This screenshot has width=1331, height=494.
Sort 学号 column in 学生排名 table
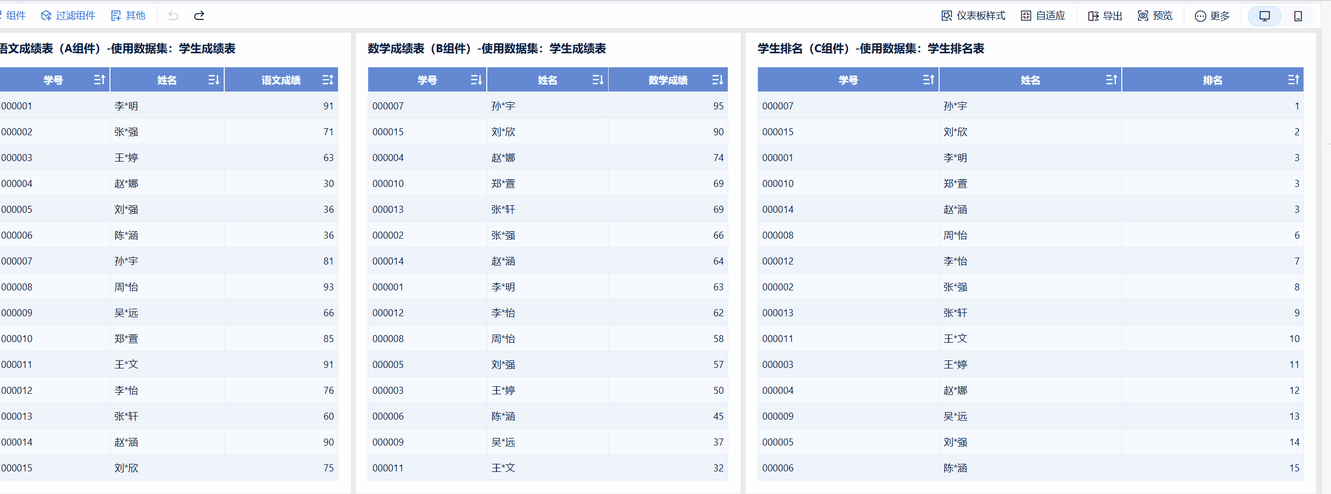(928, 80)
